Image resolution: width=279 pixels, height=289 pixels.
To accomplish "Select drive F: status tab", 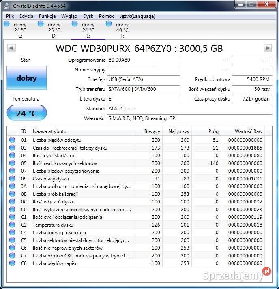I will point(122,30).
